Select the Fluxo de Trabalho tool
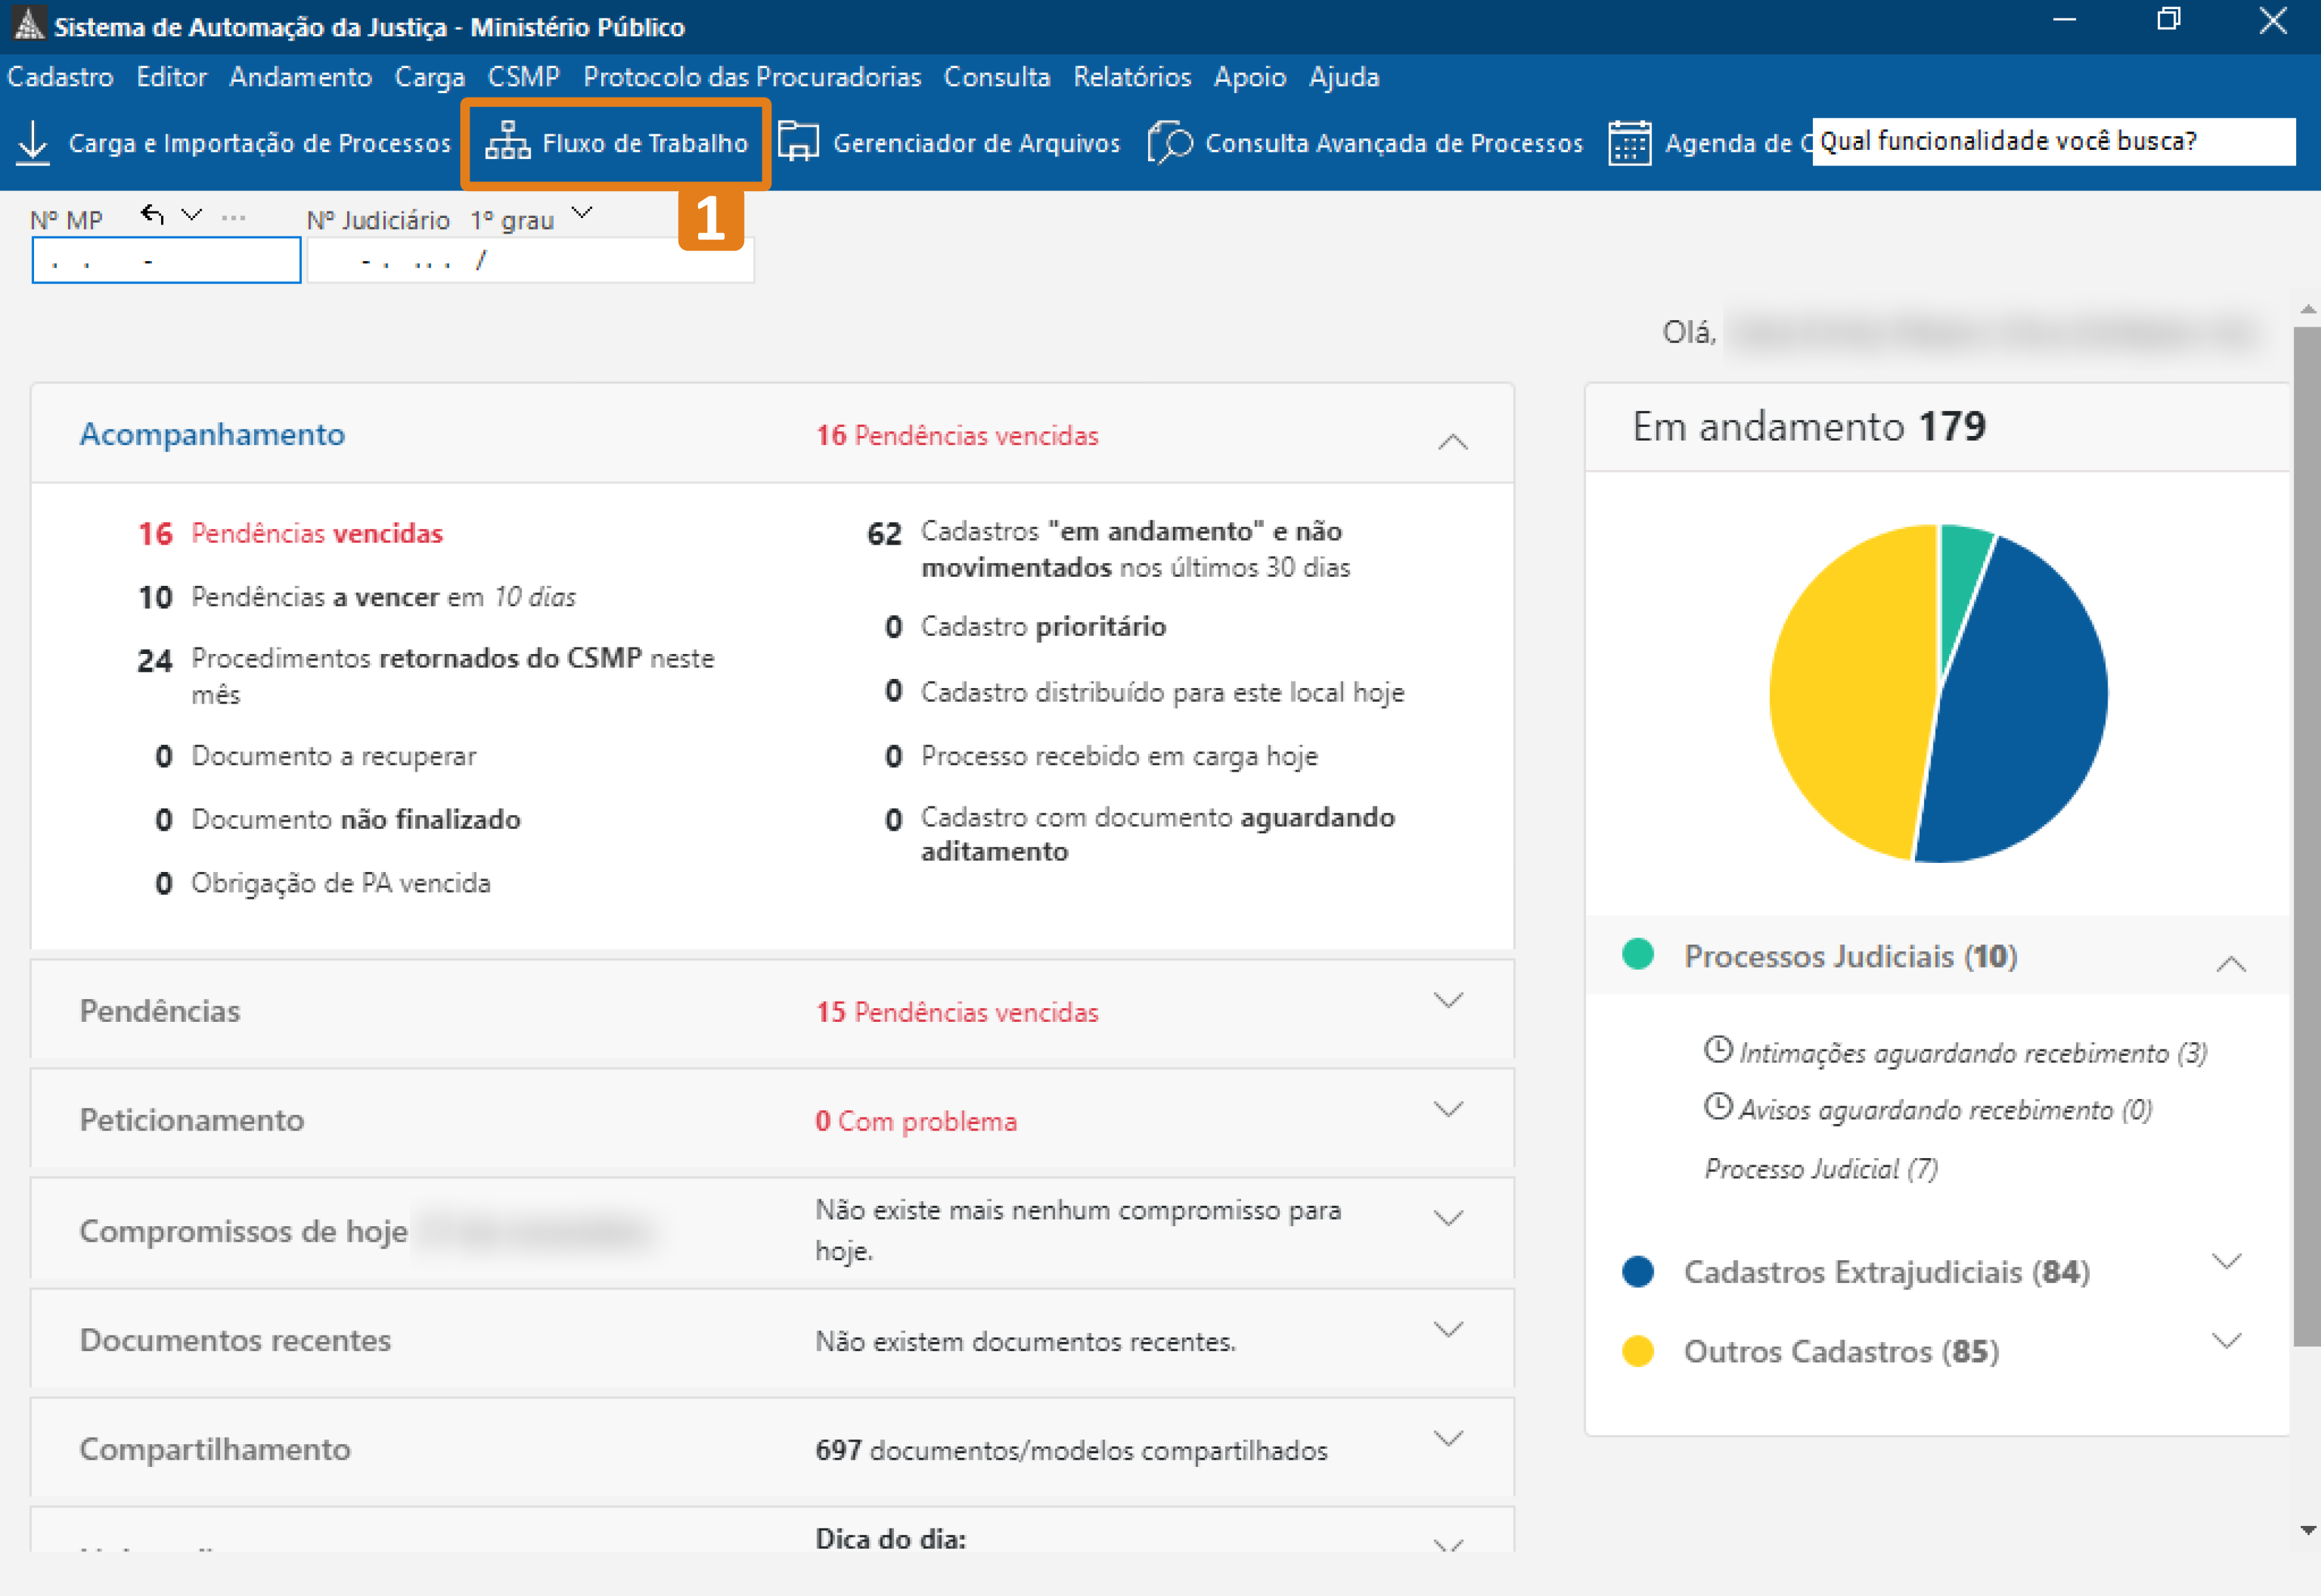 614,142
